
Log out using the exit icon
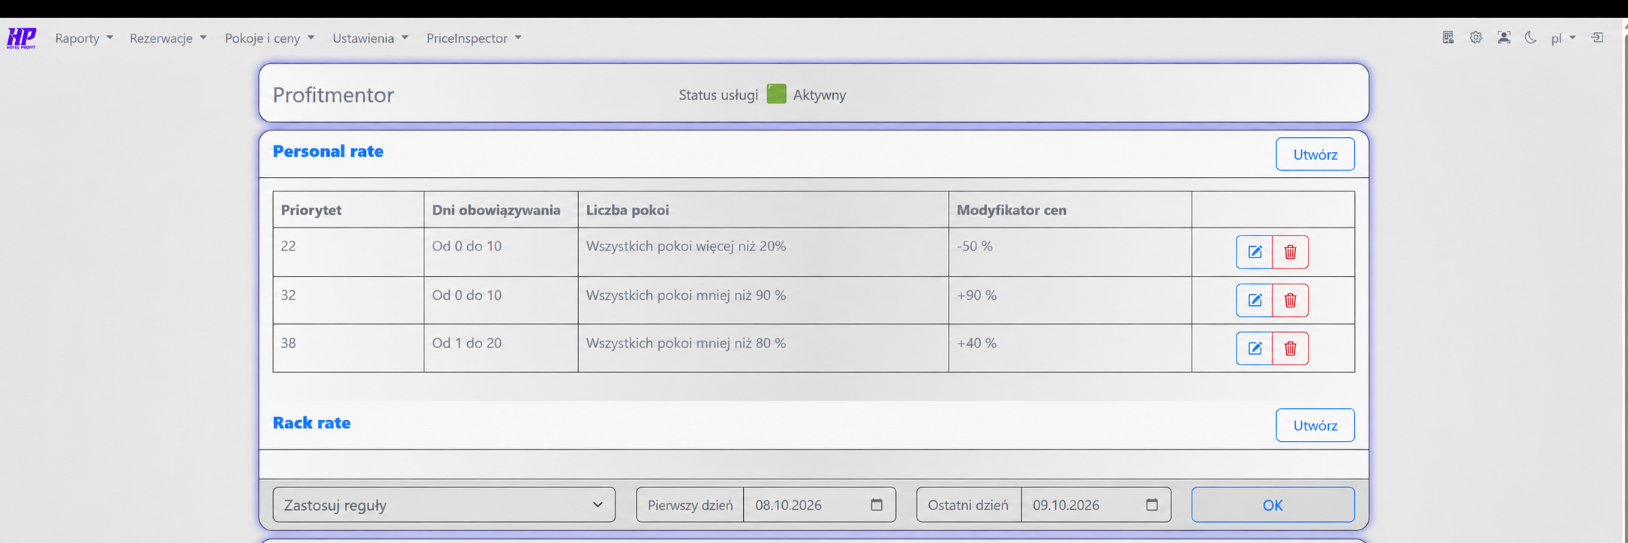click(1597, 37)
